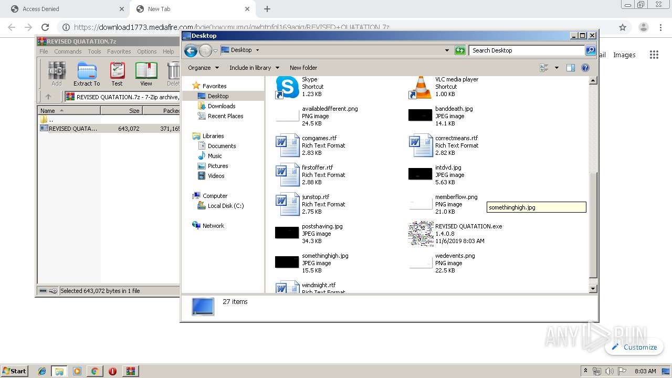672x378 pixels.
Task: Open WinRAR File menu
Action: (44, 51)
